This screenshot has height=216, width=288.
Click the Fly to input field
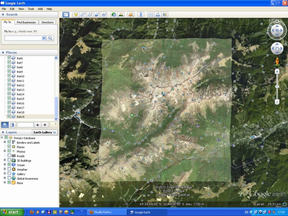pyautogui.click(x=23, y=38)
